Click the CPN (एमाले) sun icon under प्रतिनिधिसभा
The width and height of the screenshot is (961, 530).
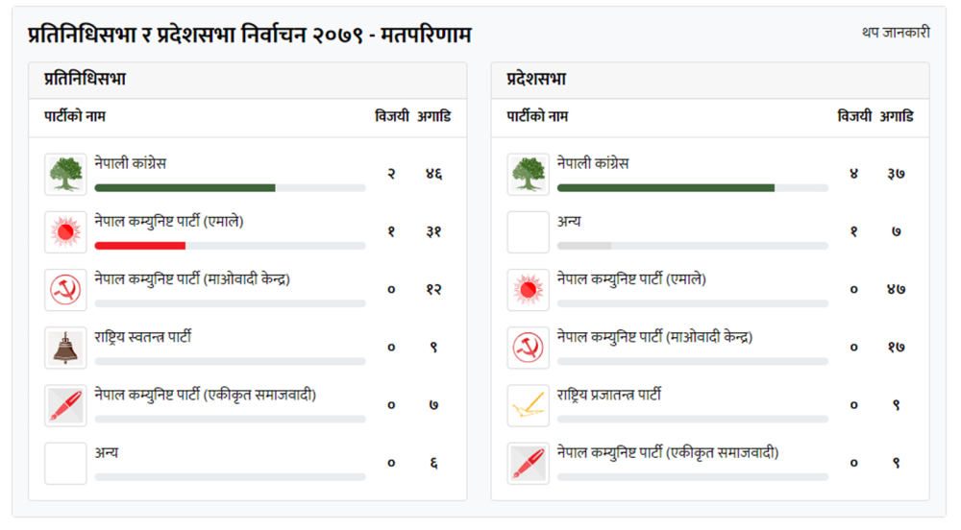tap(65, 232)
